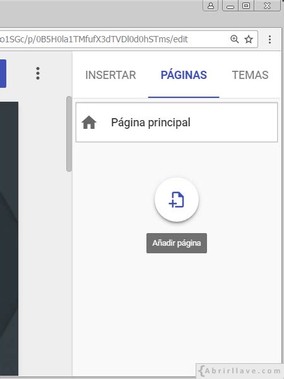Screen dimensions: 284x379
Task: Switch to the INSERTAR tab
Action: click(110, 75)
